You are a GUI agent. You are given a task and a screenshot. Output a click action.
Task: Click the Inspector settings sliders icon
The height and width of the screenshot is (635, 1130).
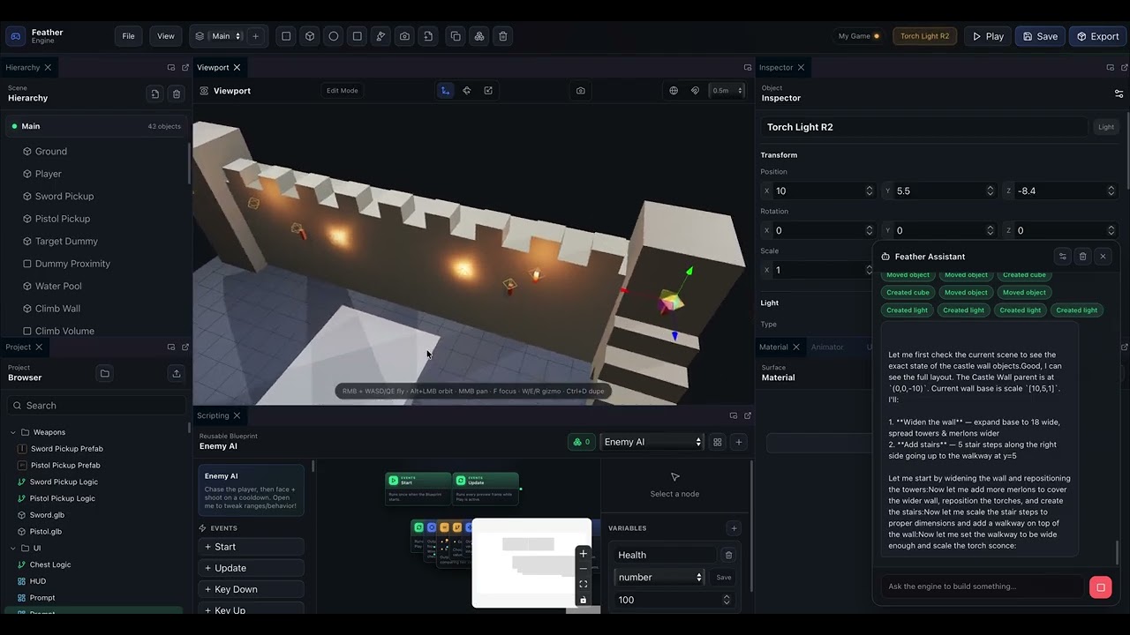(1119, 93)
